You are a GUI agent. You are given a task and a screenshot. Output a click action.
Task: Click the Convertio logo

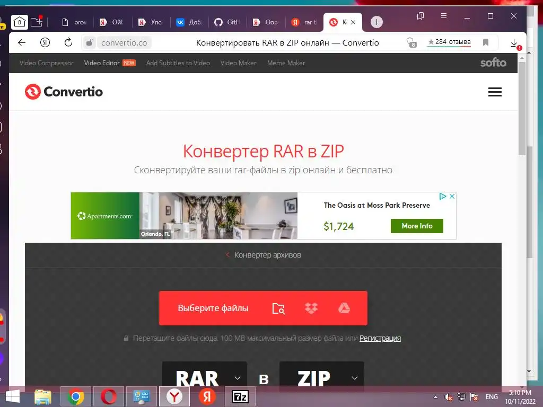tap(64, 92)
